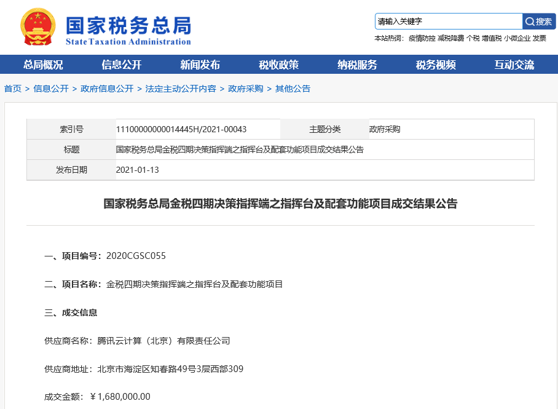Click the national emblem logo
Viewport: 558px width, 409px height.
click(x=37, y=27)
